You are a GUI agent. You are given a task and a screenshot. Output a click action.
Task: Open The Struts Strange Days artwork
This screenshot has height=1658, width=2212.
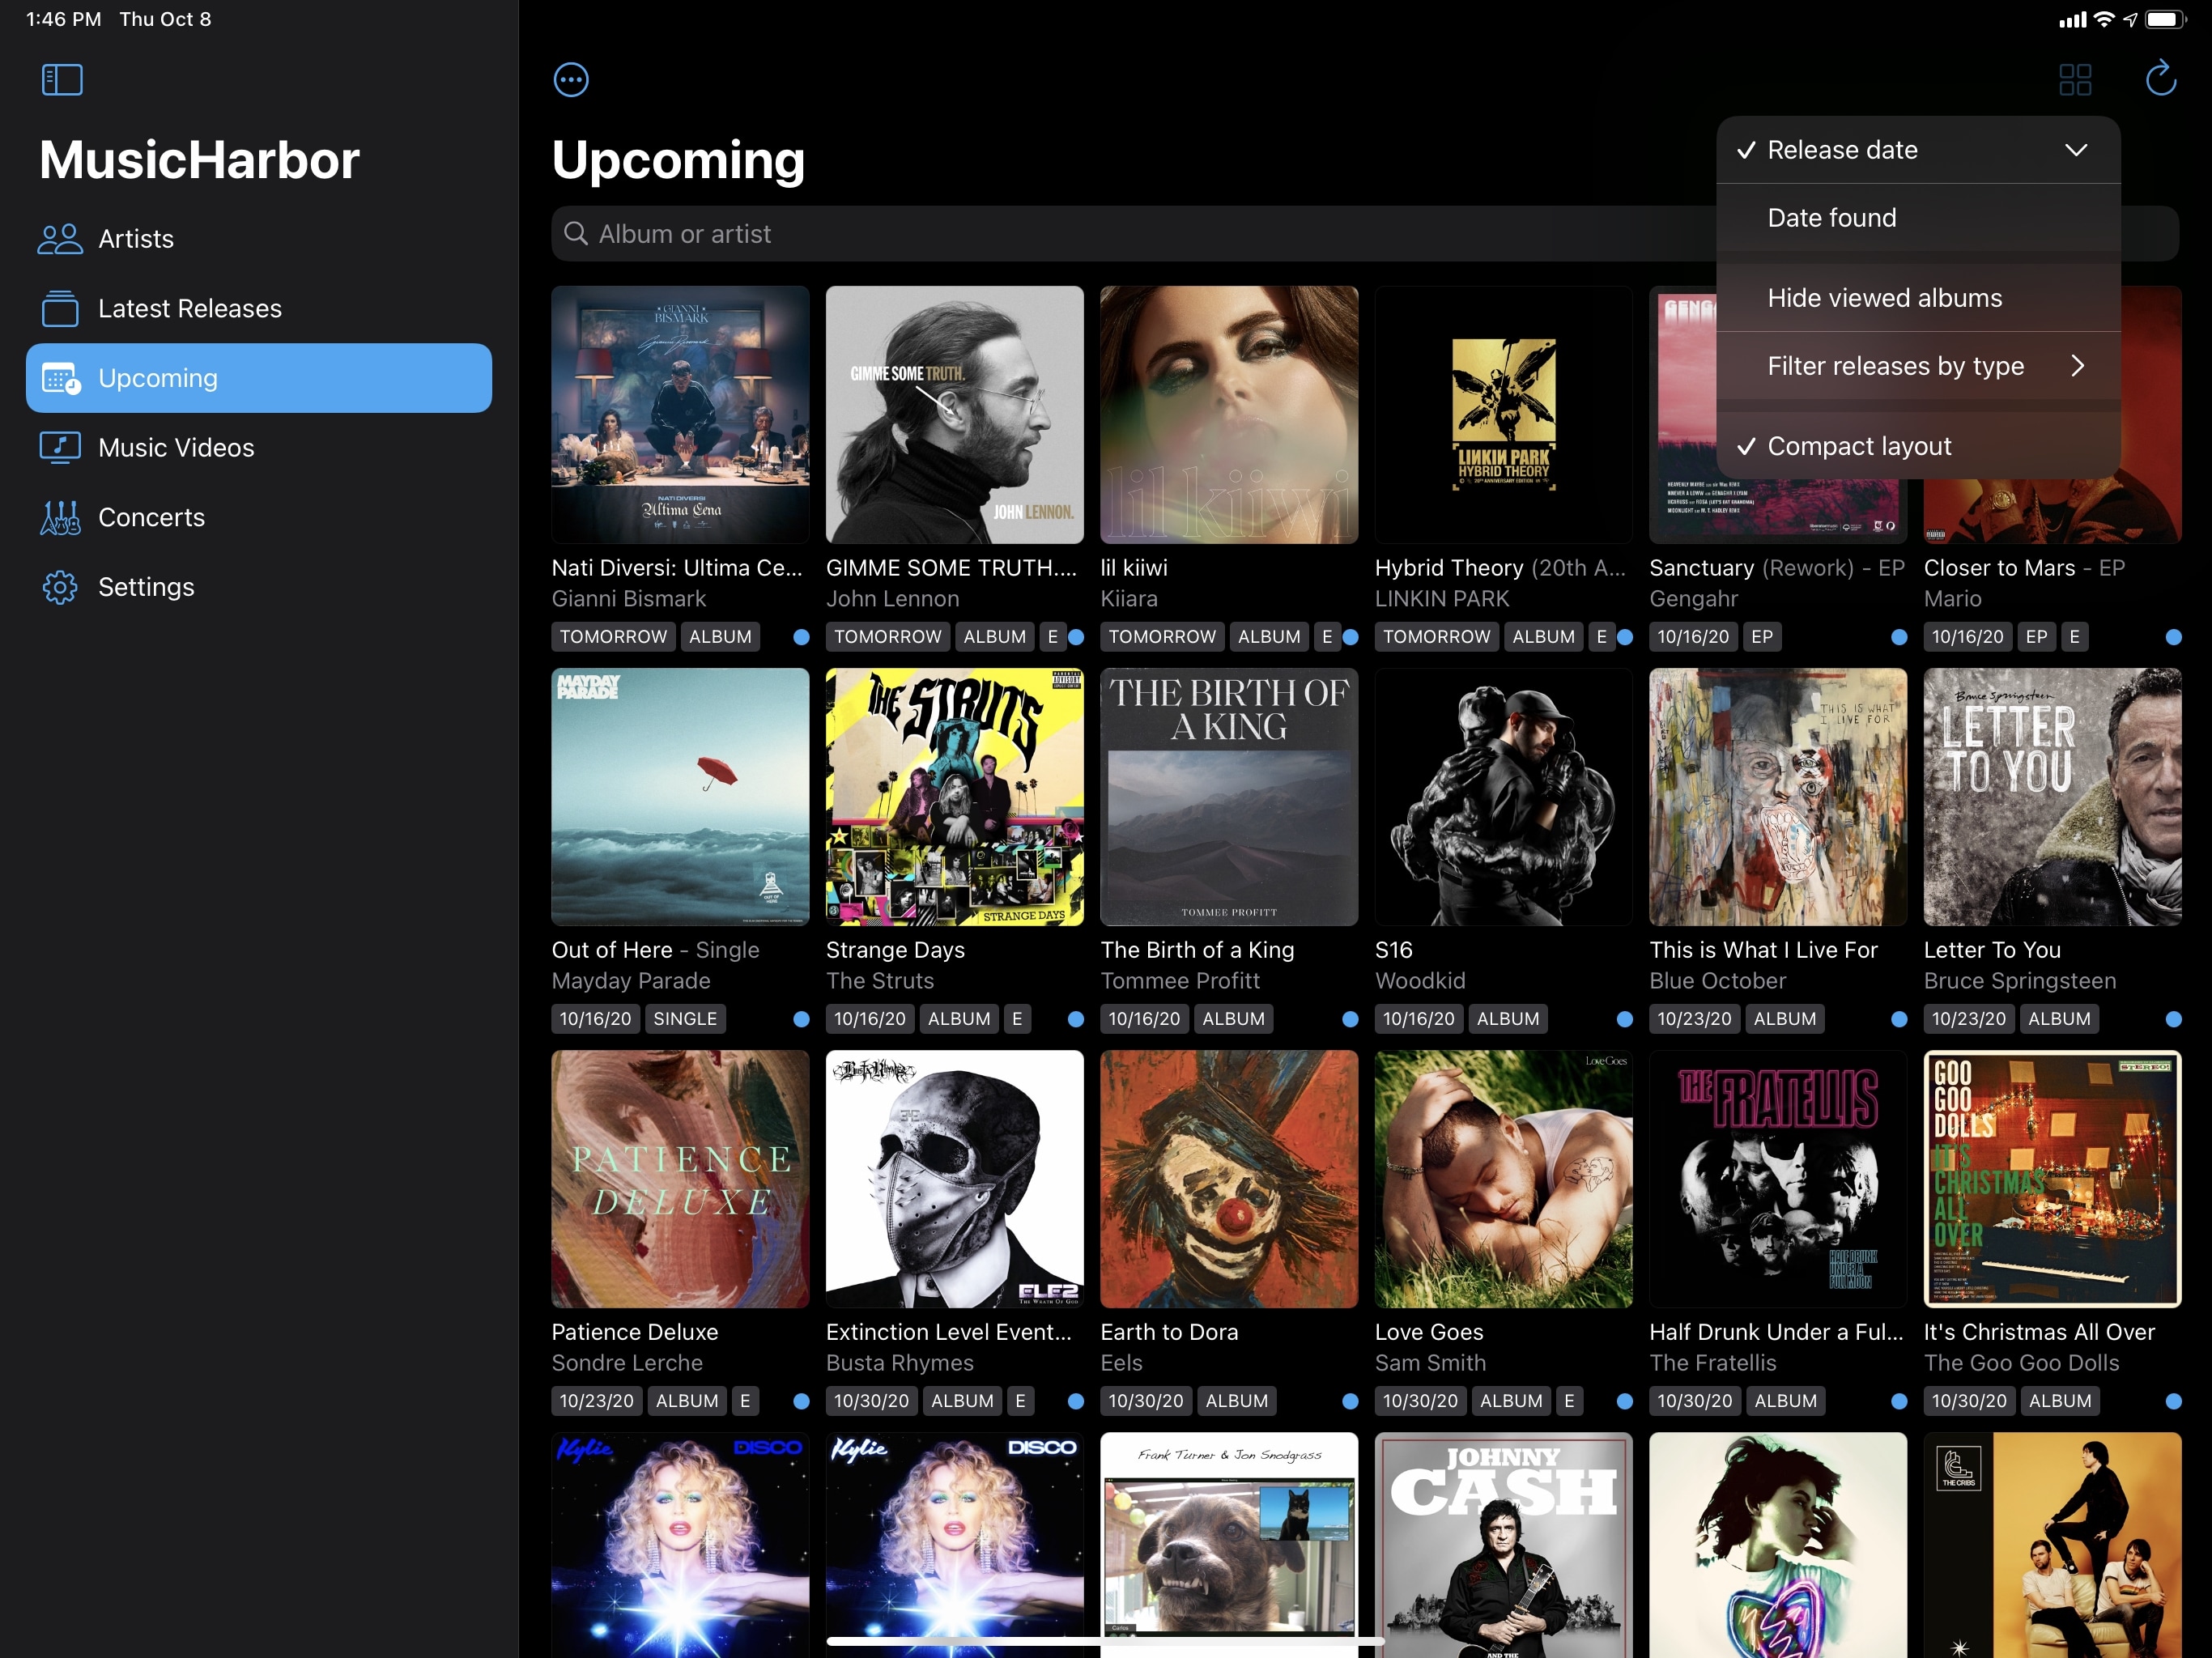pyautogui.click(x=954, y=797)
